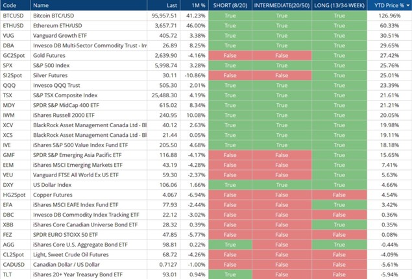Click Silver Futures 1M % -10.86%
412x279 pixels.
[x=195, y=76]
